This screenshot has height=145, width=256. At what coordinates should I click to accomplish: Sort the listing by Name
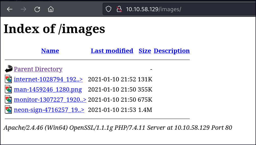(x=50, y=51)
